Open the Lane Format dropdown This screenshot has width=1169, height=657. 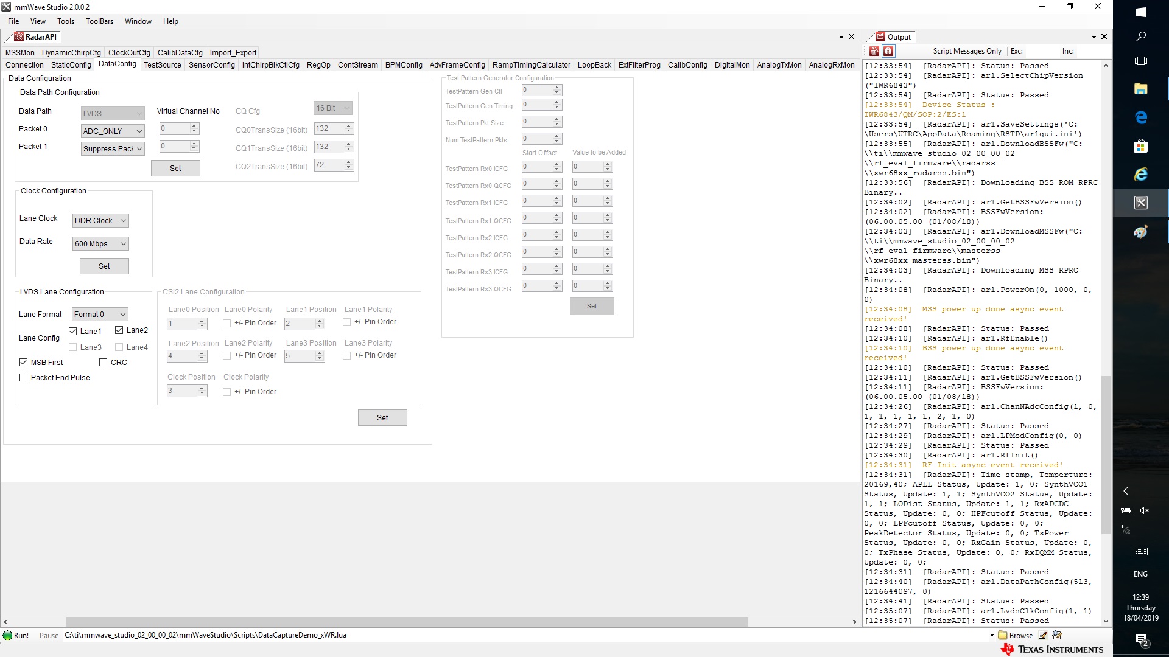click(x=100, y=314)
